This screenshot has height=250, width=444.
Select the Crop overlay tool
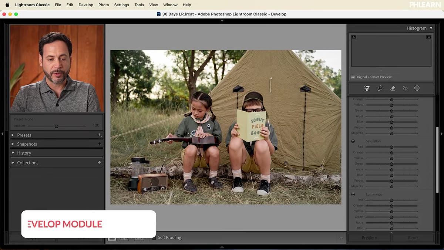[x=380, y=88]
